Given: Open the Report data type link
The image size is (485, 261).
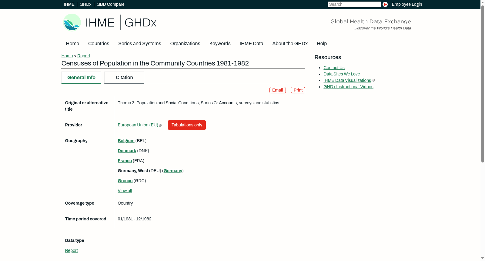Looking at the screenshot, I should tap(72, 250).
